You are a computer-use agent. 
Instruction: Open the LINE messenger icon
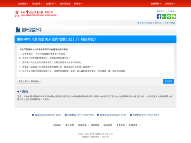click(169, 17)
